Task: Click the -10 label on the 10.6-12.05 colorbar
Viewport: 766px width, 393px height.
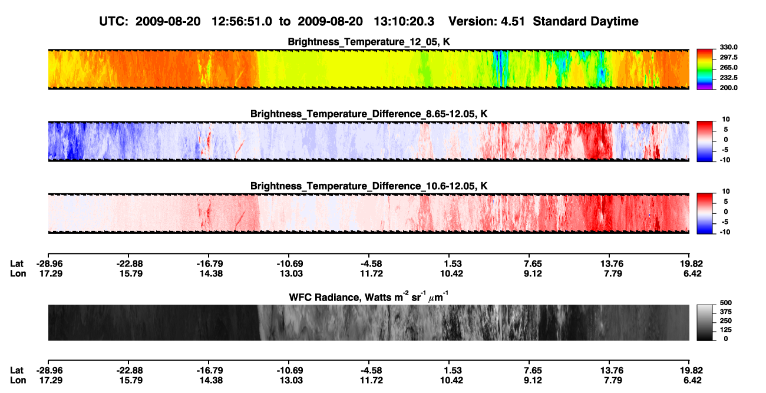Action: 724,232
